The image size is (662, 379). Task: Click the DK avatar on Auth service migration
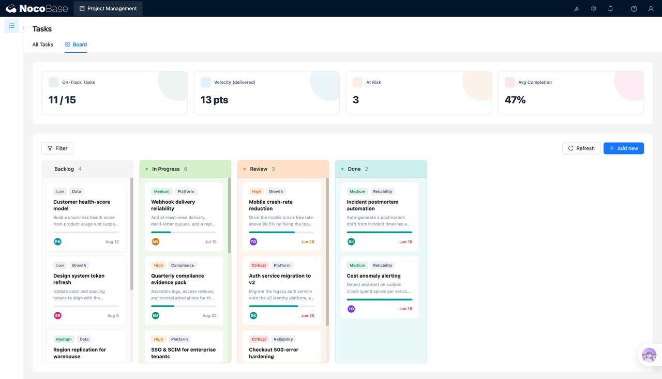(253, 315)
